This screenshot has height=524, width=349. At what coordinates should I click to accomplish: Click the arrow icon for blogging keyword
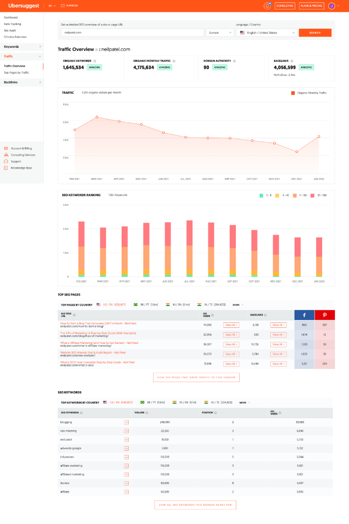click(x=126, y=422)
